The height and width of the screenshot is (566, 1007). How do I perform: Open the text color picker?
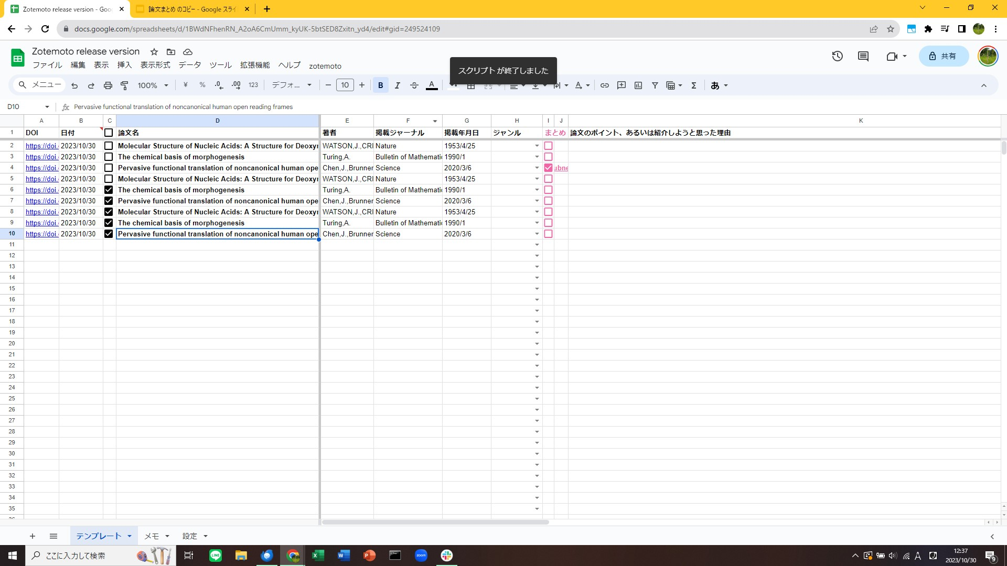432,85
